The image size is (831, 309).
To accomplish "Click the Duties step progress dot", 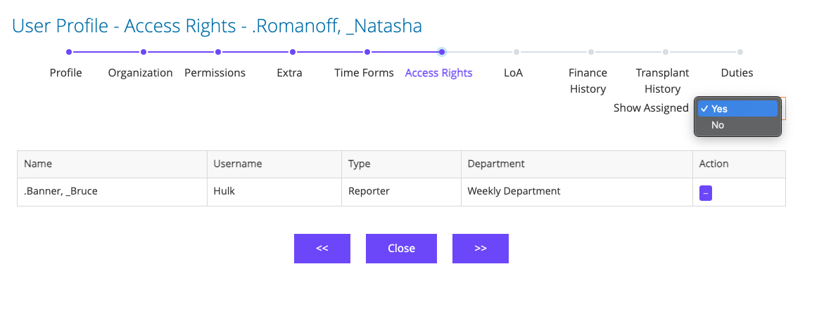I will pos(740,52).
